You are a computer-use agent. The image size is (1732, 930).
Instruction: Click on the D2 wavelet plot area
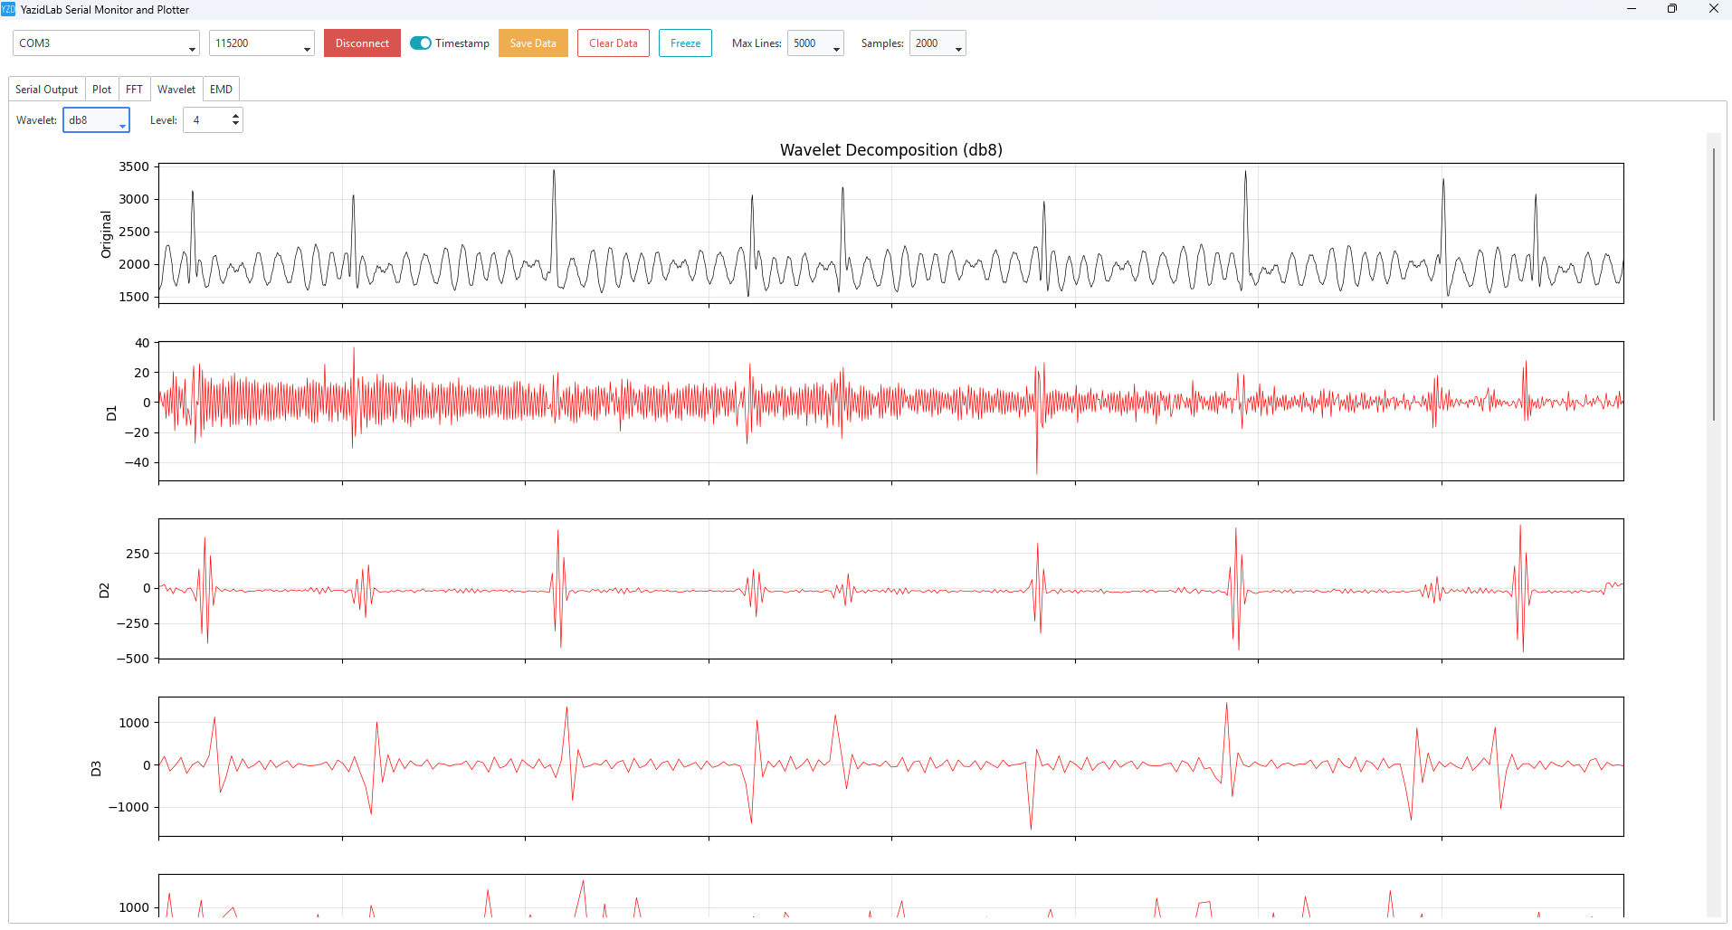[x=890, y=589]
